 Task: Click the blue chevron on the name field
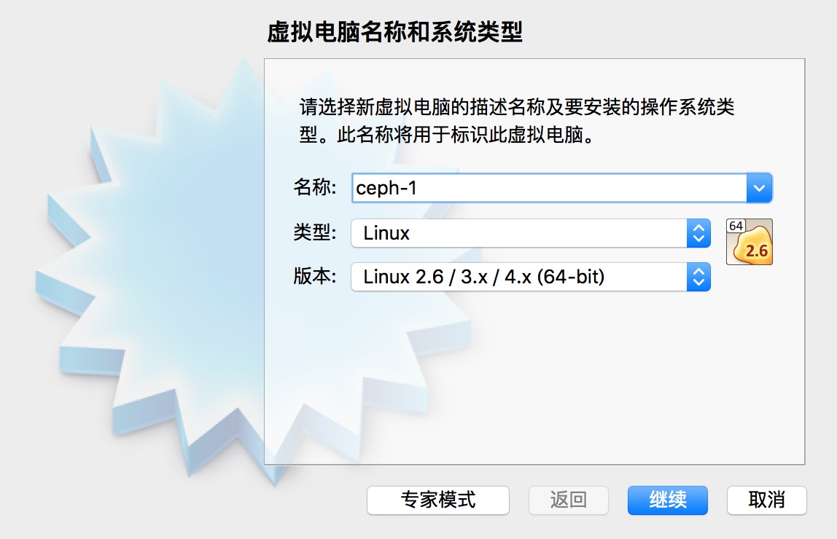(759, 188)
